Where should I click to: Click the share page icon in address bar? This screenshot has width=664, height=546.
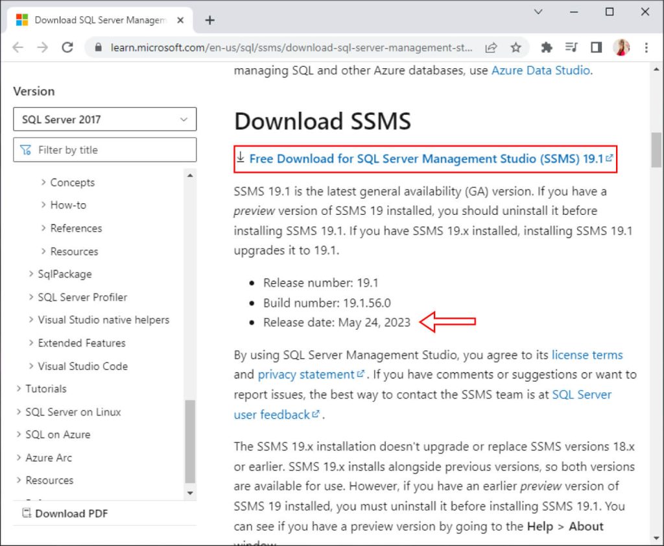(493, 47)
